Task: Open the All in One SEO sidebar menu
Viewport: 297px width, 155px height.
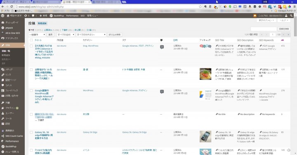Action: (x=12, y=33)
